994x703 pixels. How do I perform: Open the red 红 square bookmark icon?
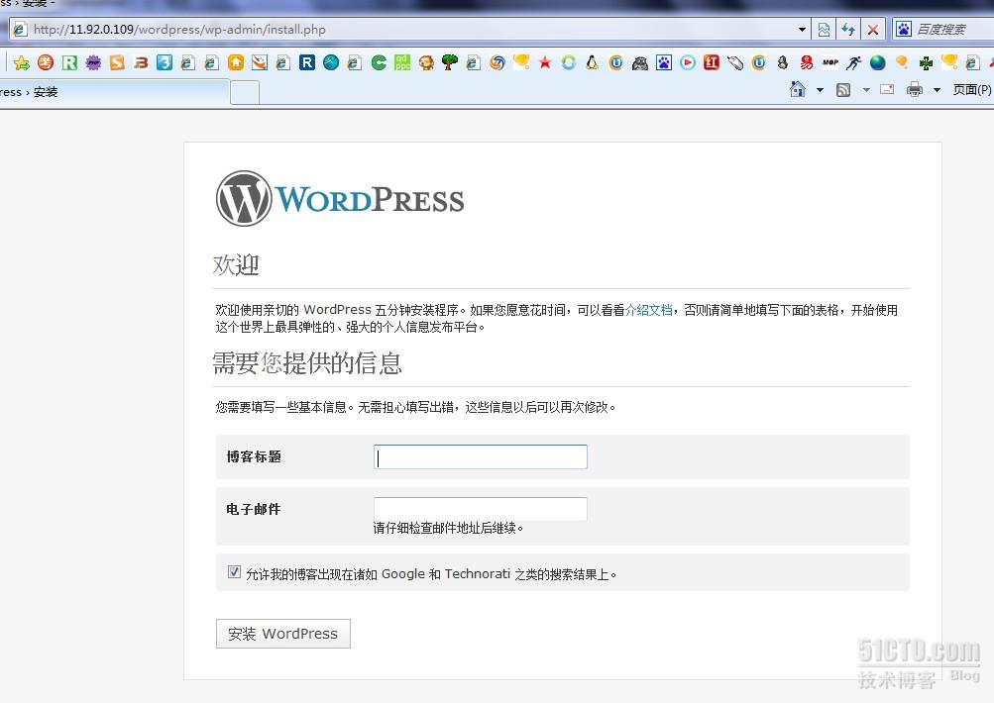712,62
